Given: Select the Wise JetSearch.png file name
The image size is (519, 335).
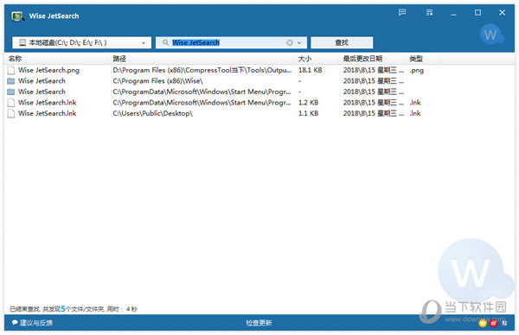Looking at the screenshot, I should click(x=48, y=70).
